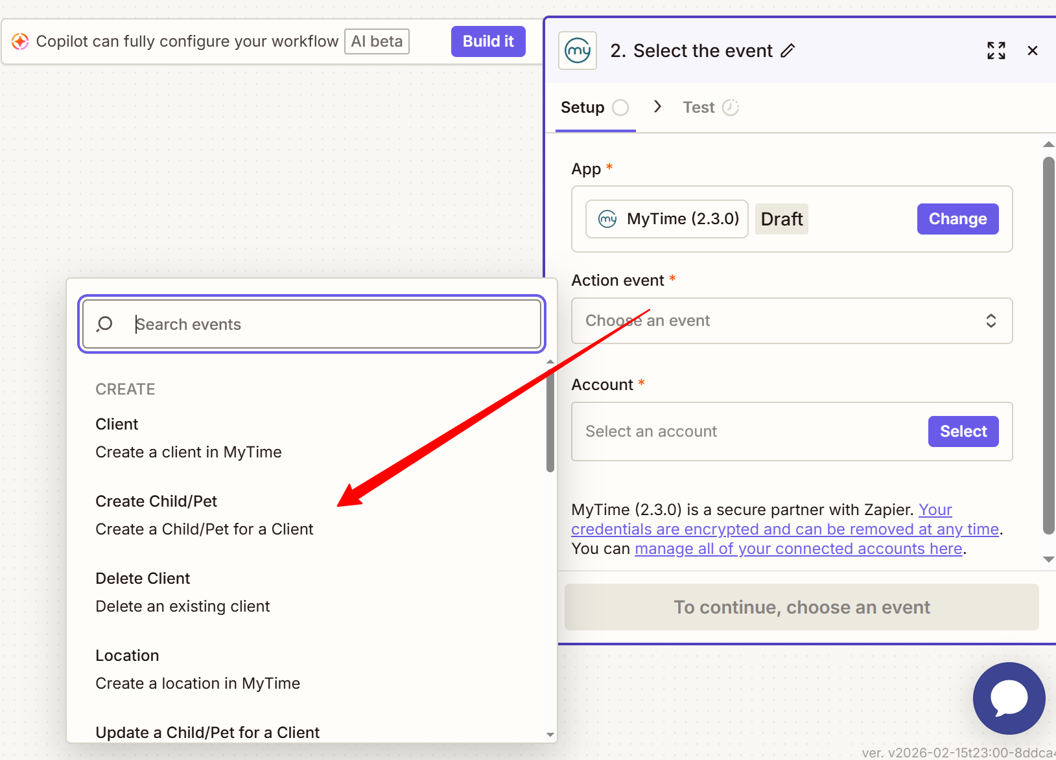The width and height of the screenshot is (1056, 760).
Task: Click the Change app button
Action: tap(957, 219)
